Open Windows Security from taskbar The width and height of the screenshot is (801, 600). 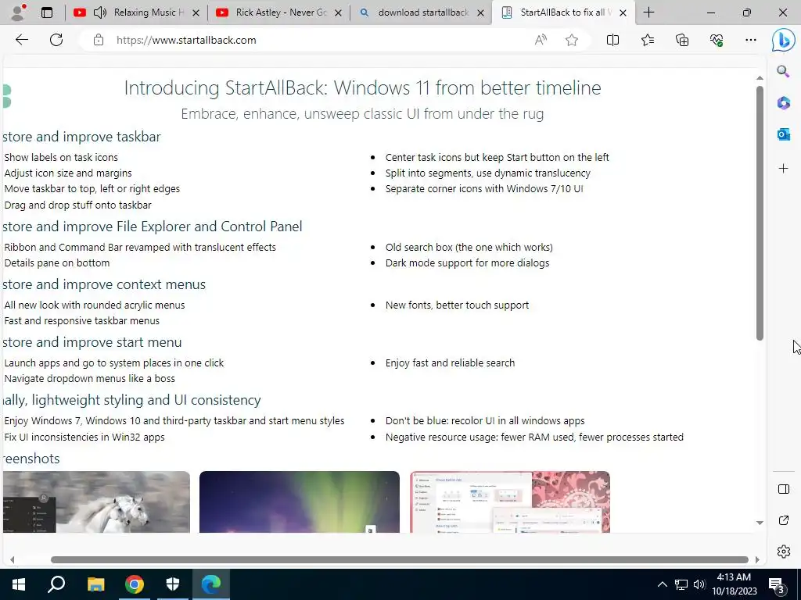click(x=173, y=584)
